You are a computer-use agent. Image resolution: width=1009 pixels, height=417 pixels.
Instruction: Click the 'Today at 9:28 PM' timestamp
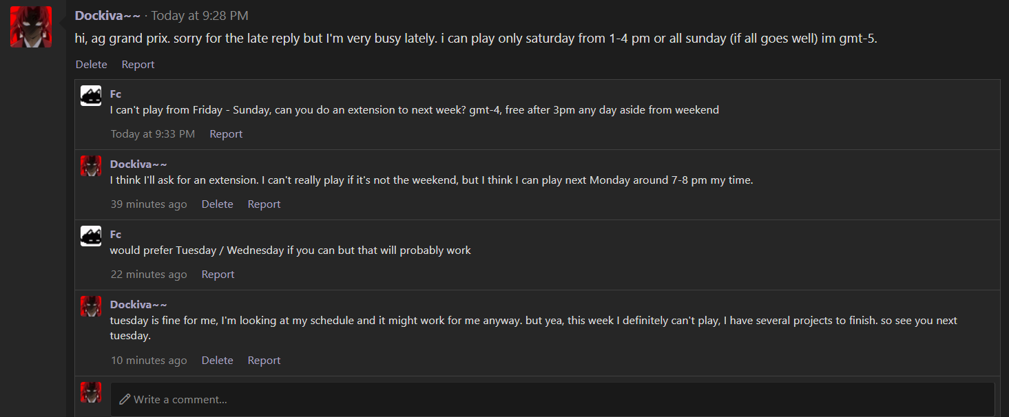200,15
